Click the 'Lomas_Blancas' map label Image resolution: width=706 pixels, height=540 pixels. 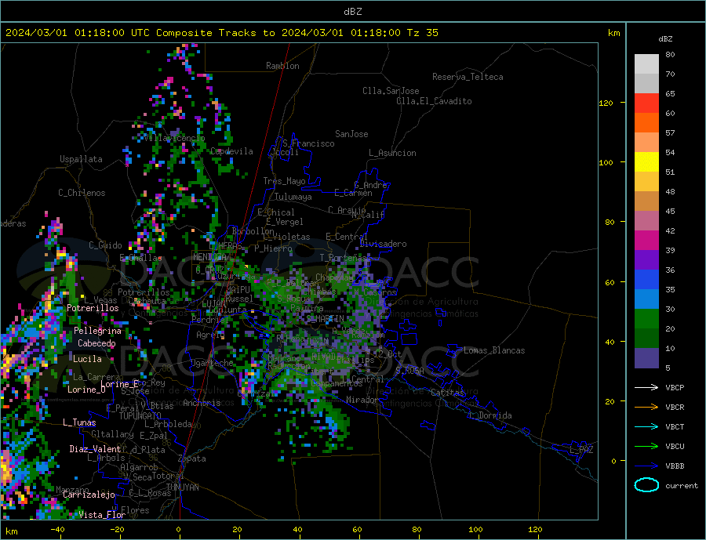pos(494,350)
